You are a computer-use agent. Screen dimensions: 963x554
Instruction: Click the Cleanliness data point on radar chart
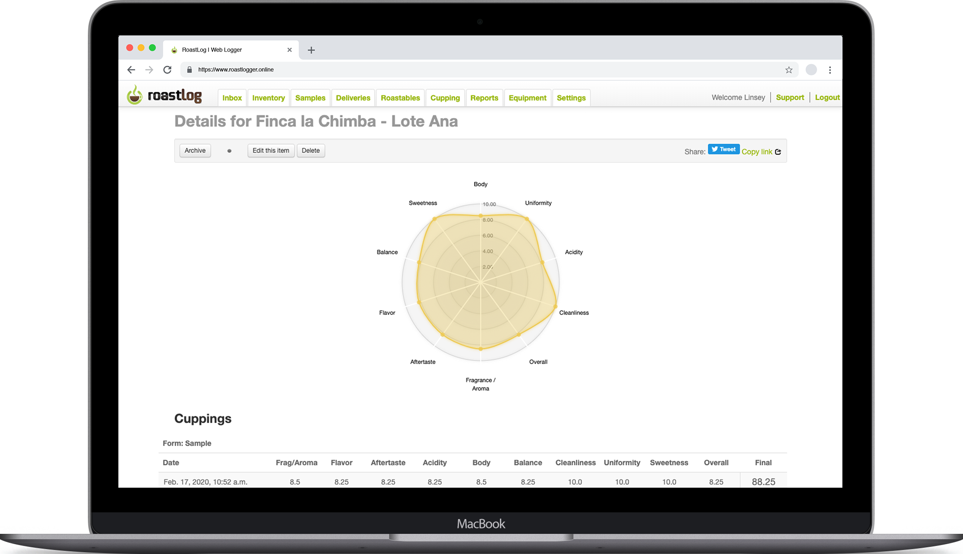tap(555, 307)
